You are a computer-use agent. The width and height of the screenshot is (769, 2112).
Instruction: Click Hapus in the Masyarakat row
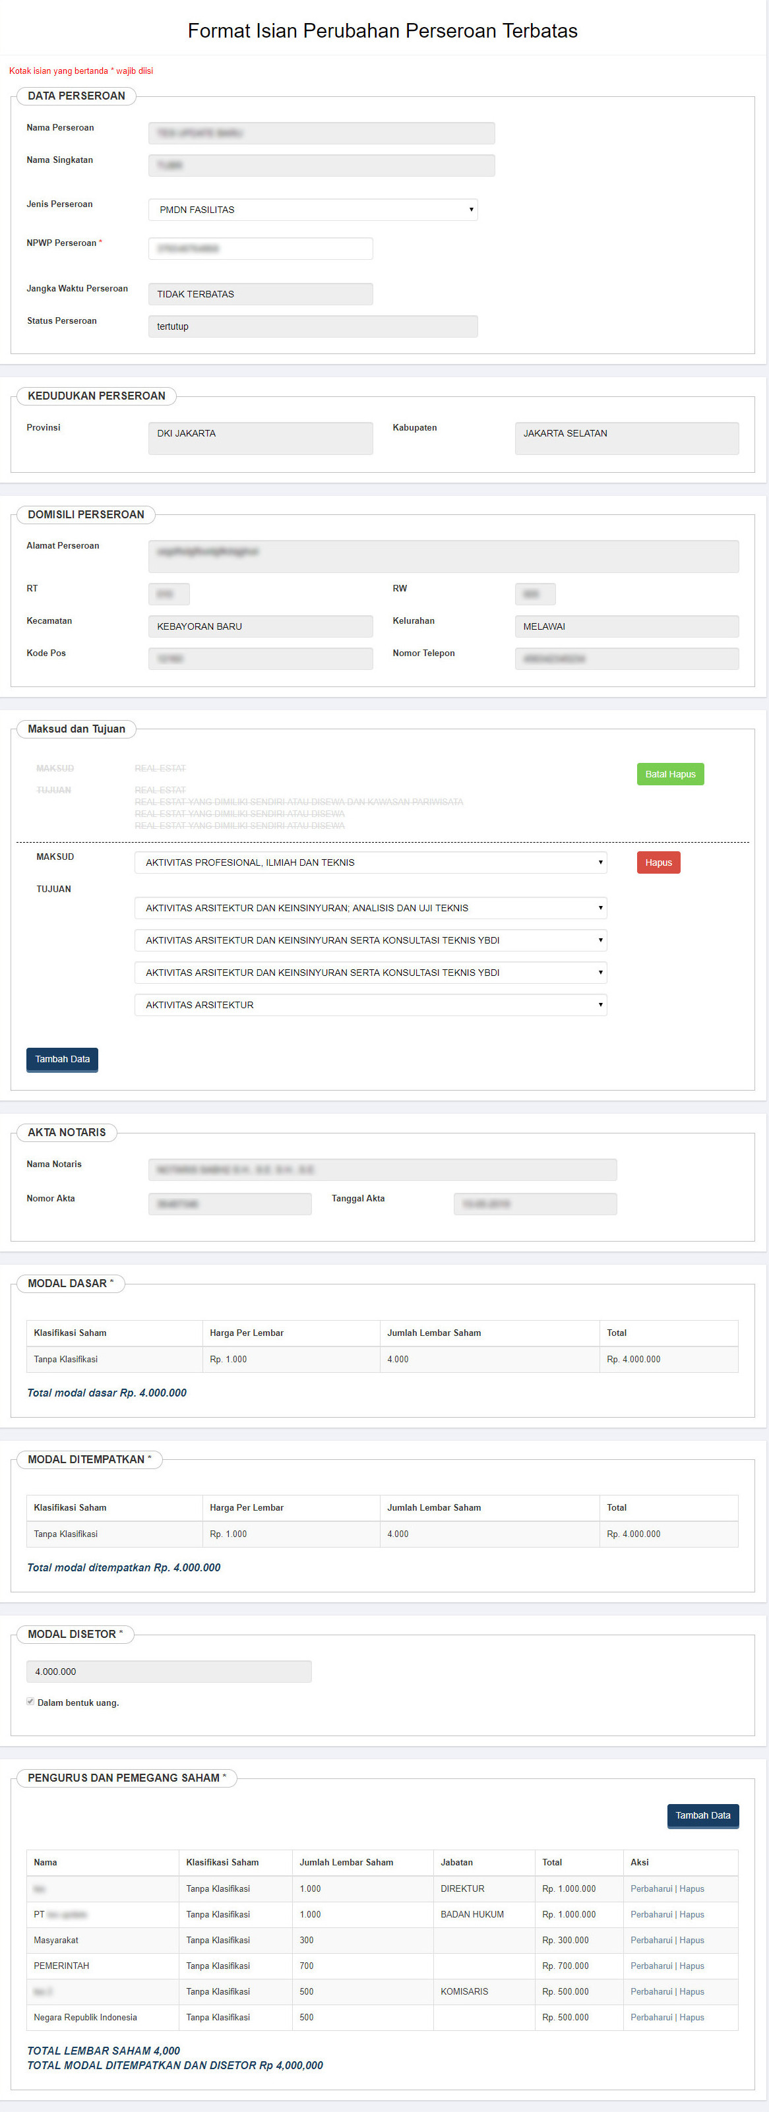click(x=692, y=1940)
